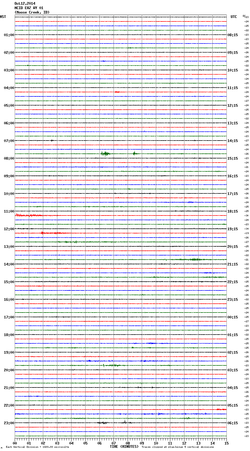Click the 08:15 UTC time label

pos(232,35)
